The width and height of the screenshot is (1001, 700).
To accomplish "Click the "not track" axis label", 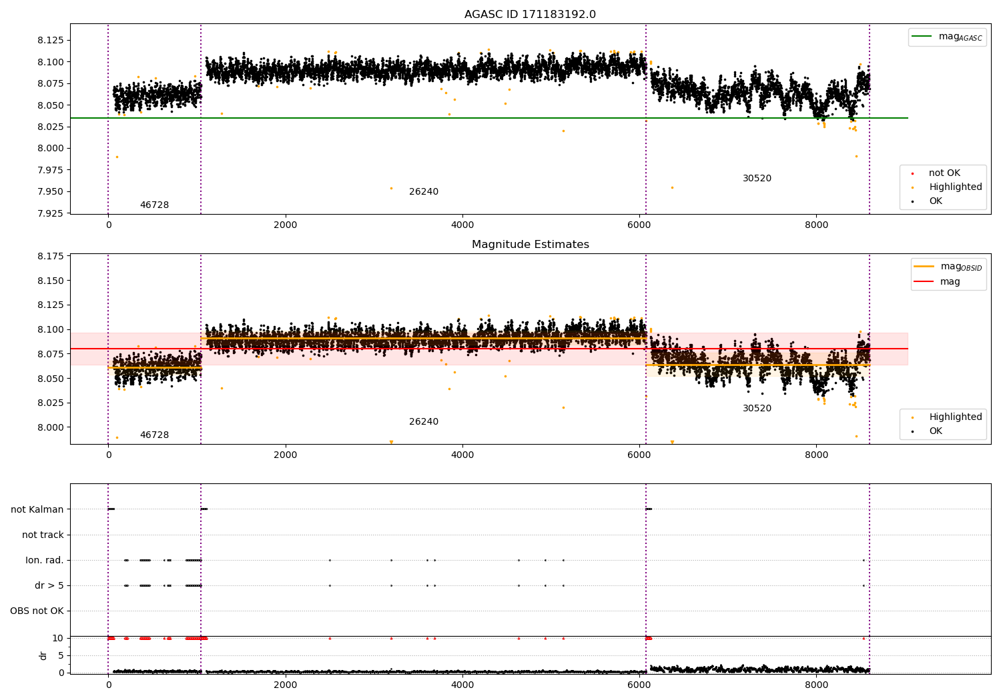I will click(x=43, y=535).
